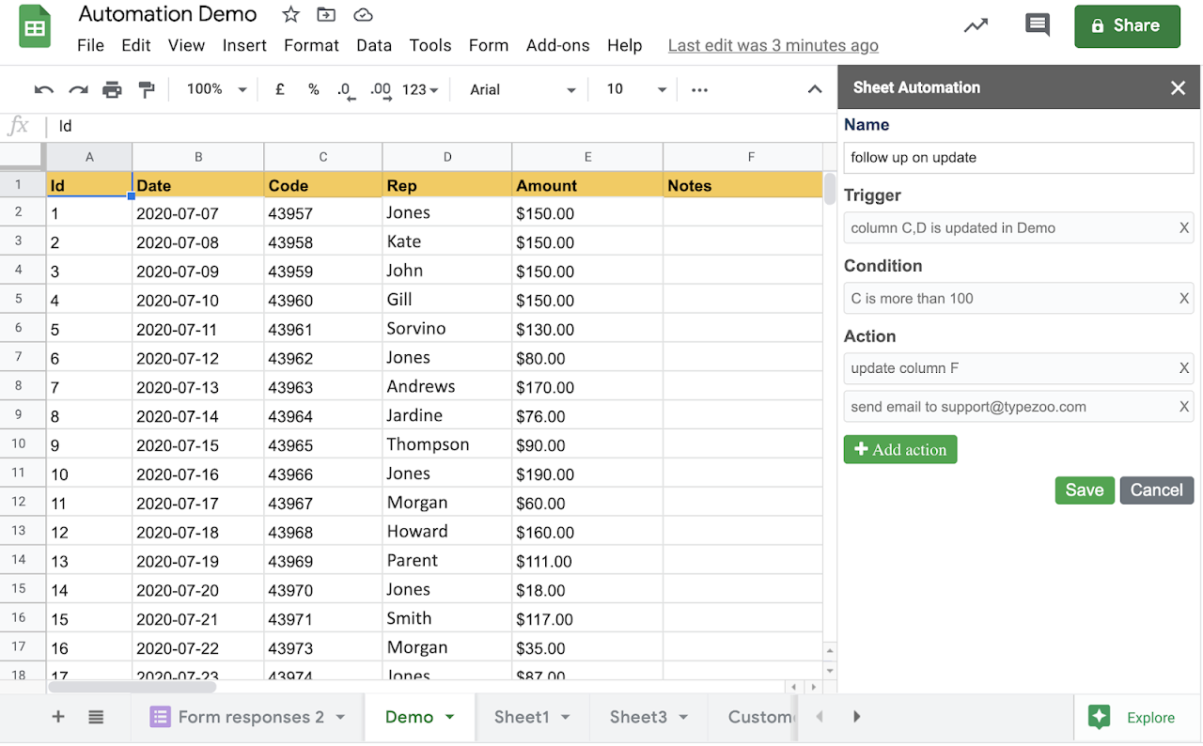Switch to the Sheet1 tab

523,716
